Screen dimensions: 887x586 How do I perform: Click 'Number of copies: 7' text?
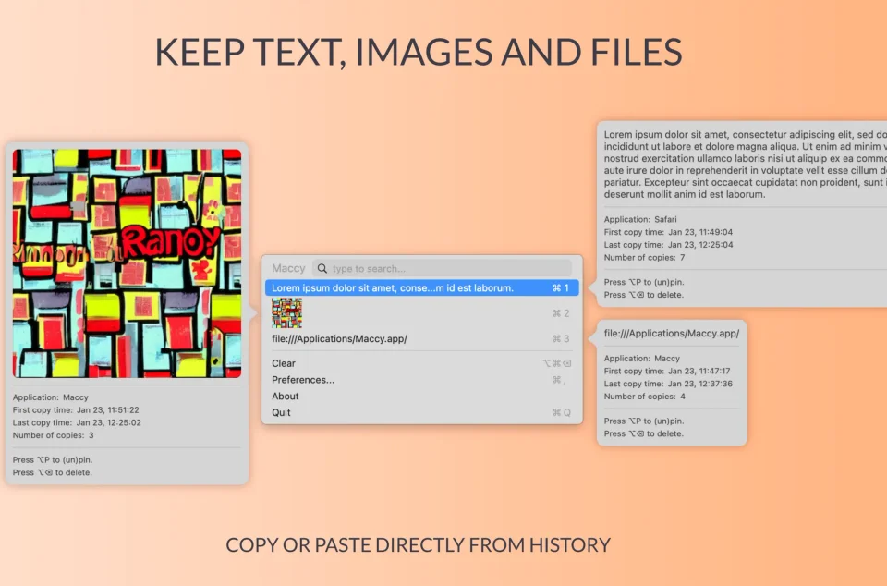coord(644,257)
